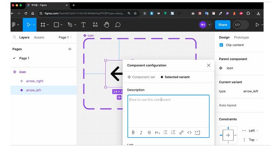This screenshot has height=147, width=271.
Task: Apply bold formatting in description
Action: click(133, 133)
